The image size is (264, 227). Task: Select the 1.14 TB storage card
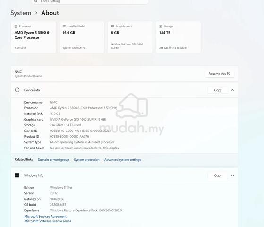pyautogui.click(x=178, y=37)
